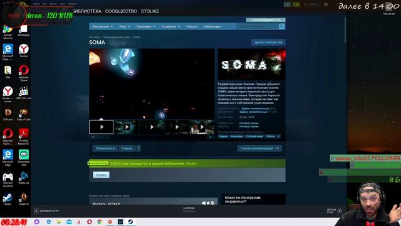This screenshot has width=401, height=226.
Task: Click the ЗАГРУЗКИ downloads label
Action: coord(189,208)
